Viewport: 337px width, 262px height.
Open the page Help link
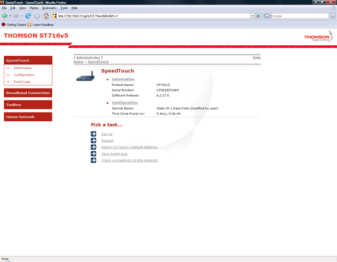257,57
